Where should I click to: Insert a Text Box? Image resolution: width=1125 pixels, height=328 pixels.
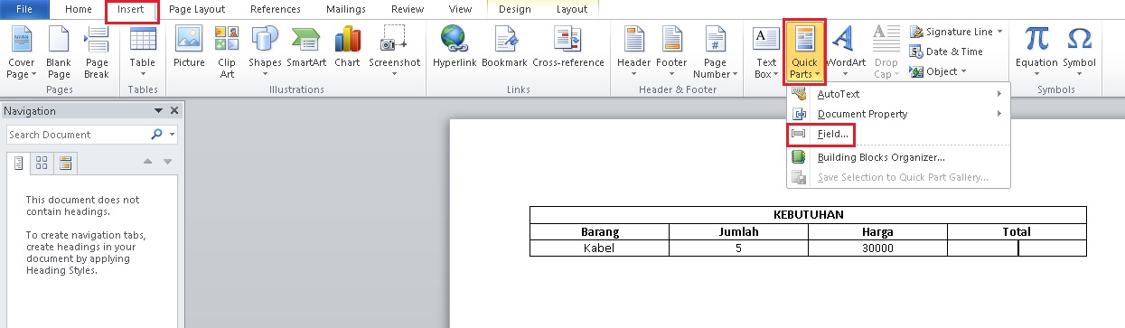pyautogui.click(x=766, y=52)
